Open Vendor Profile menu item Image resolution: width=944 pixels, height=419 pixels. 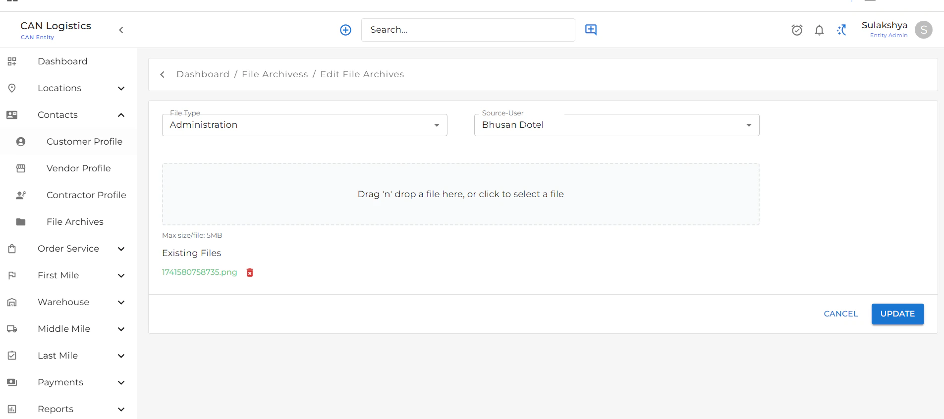[x=79, y=168]
